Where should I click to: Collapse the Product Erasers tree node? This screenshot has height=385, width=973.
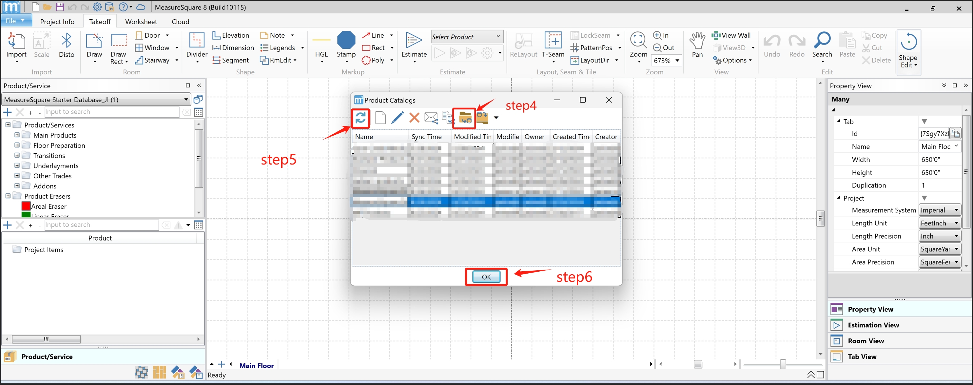pyautogui.click(x=8, y=196)
